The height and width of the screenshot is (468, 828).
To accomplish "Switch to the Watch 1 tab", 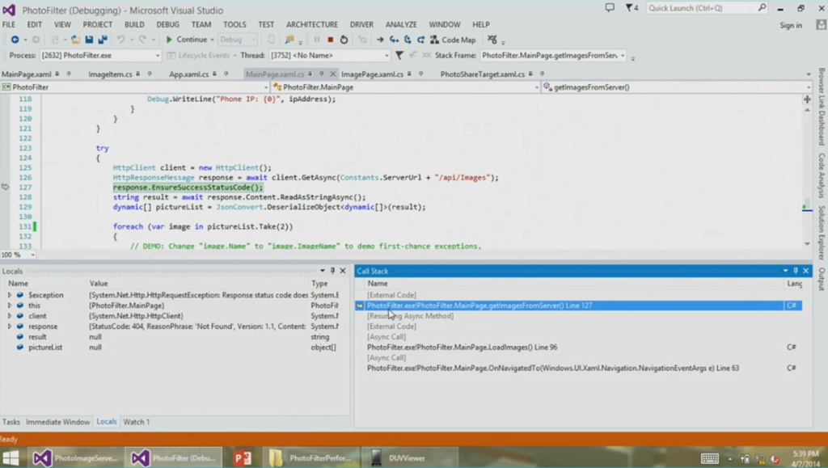I will point(136,422).
